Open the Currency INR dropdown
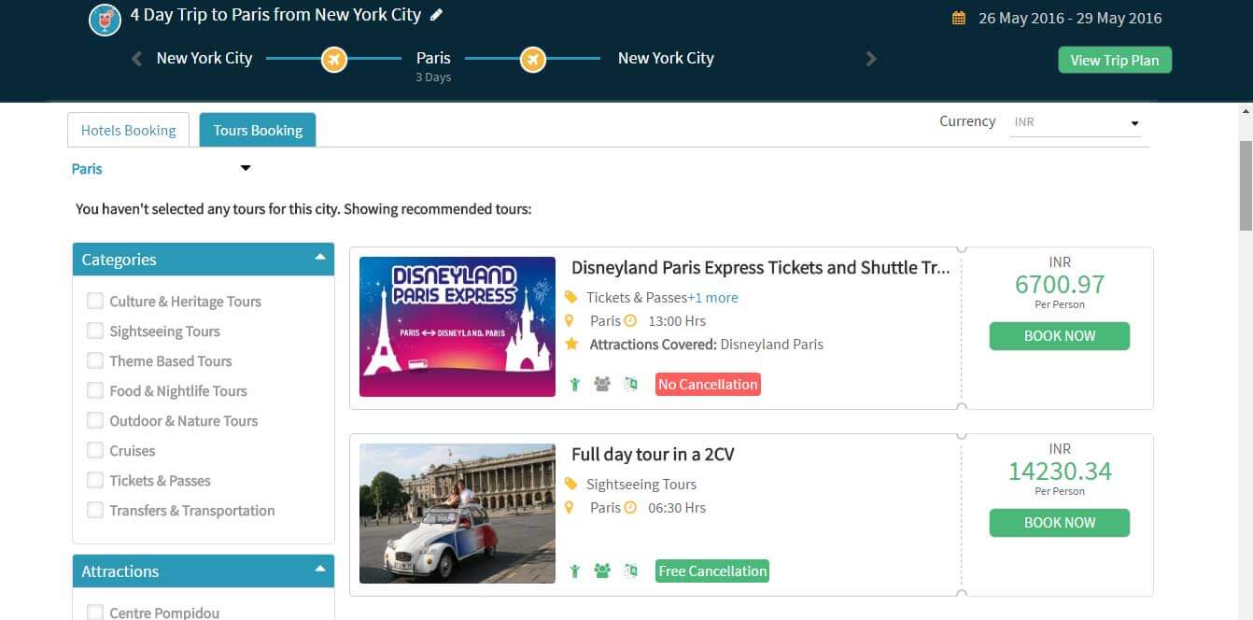The image size is (1253, 620). point(1077,122)
